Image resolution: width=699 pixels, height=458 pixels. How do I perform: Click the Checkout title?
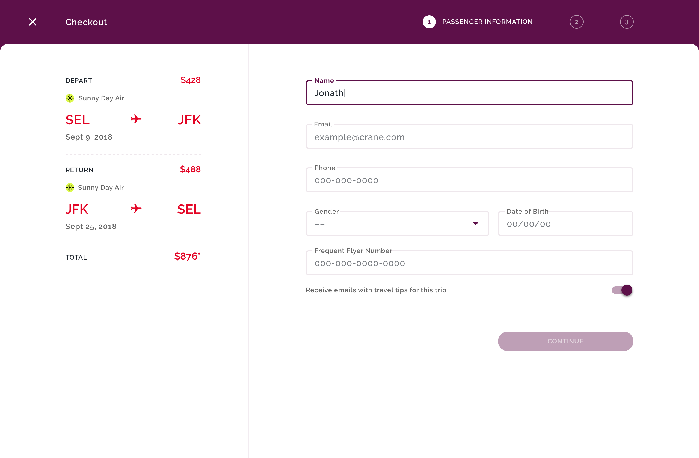pos(86,22)
